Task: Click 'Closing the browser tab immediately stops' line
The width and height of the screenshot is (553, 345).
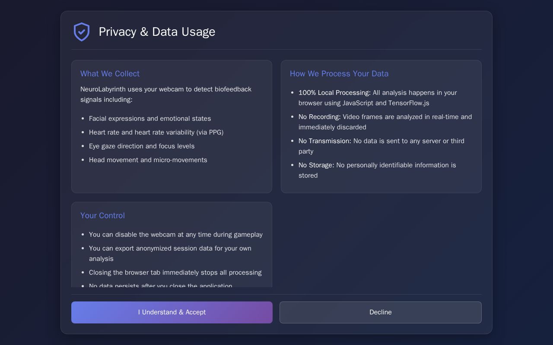Action: pos(175,273)
